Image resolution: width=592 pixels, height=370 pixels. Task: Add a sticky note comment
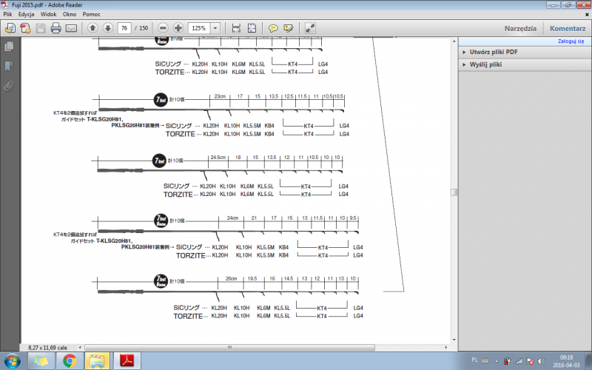coord(273,28)
